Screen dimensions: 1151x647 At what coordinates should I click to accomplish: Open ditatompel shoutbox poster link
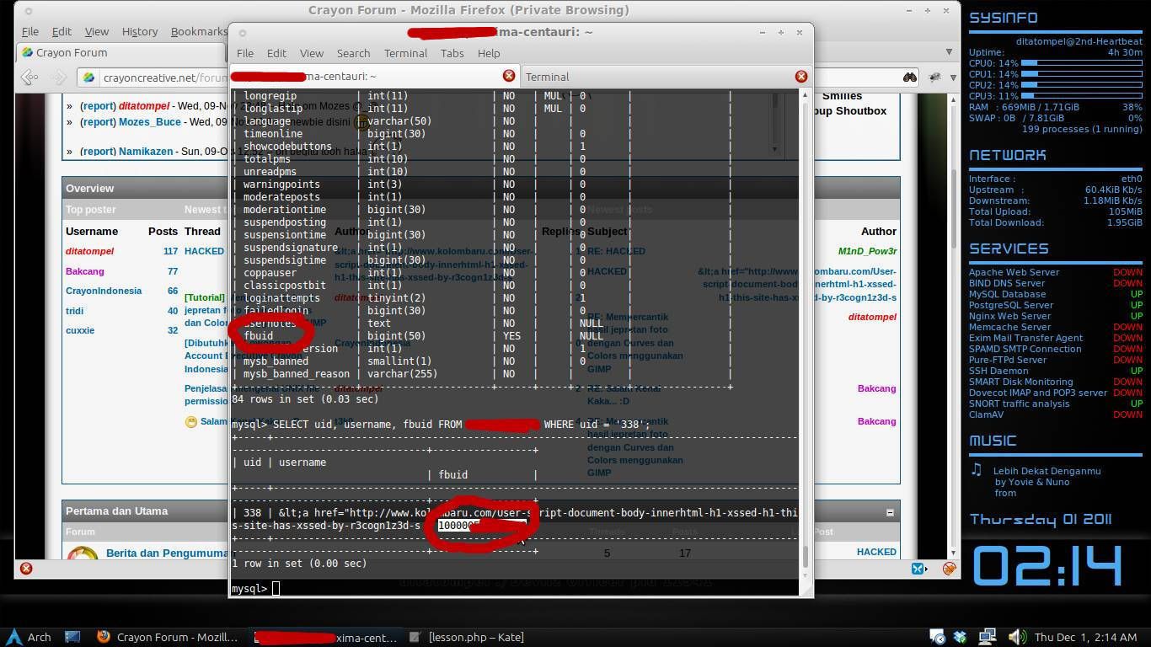pyautogui.click(x=144, y=106)
